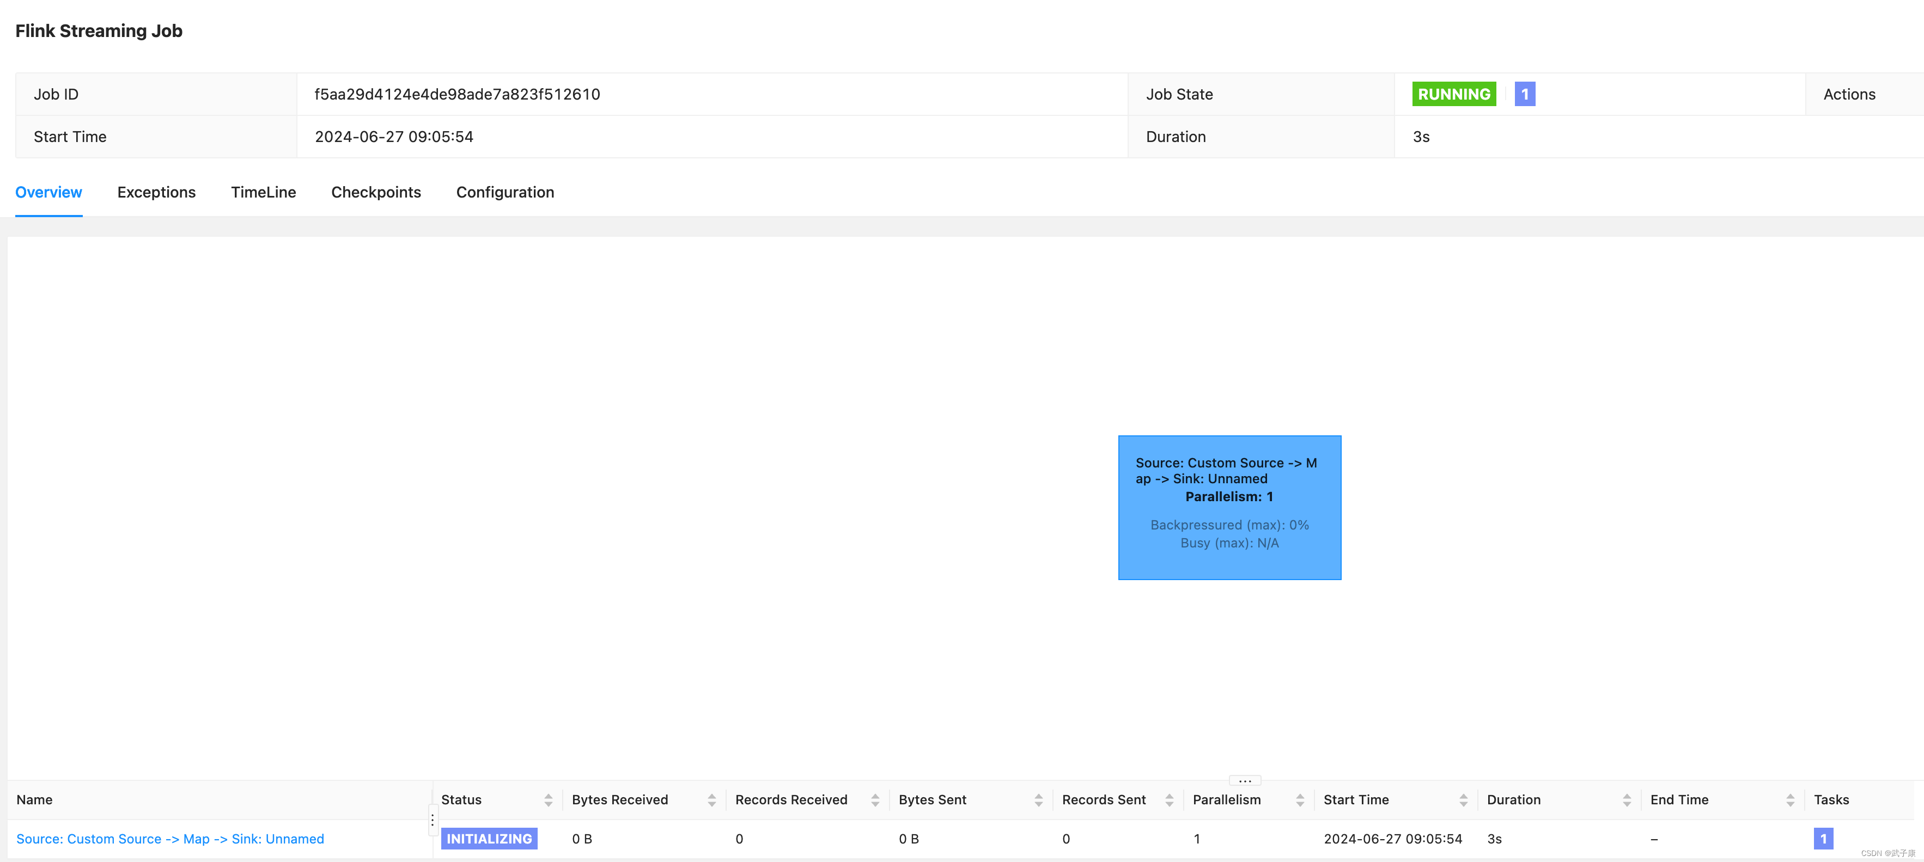Click the sort icon on Bytes Sent column

(x=1038, y=799)
